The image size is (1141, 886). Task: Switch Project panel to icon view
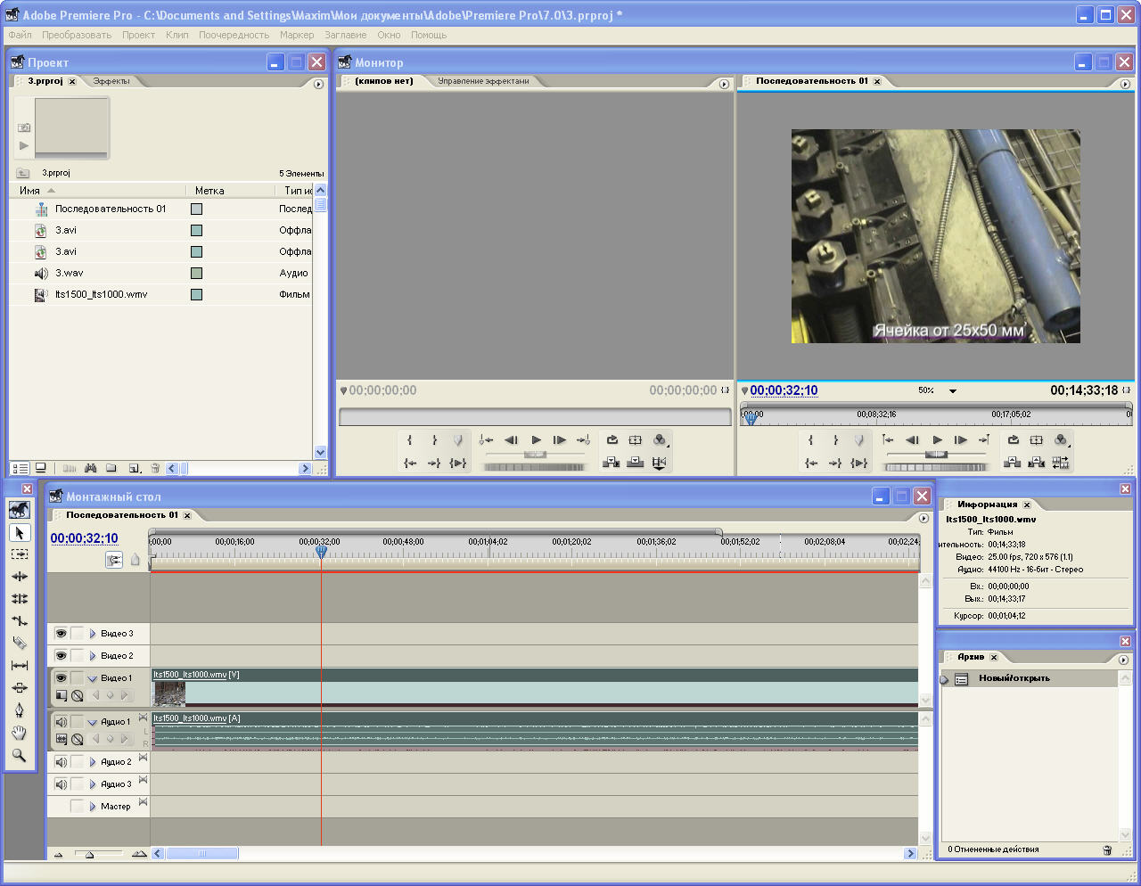pyautogui.click(x=41, y=468)
